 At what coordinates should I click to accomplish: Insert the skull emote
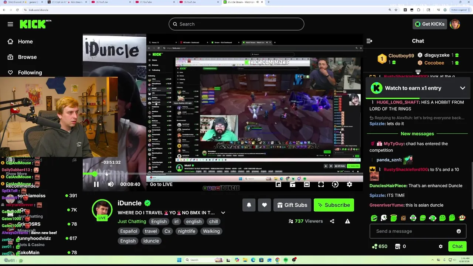click(x=384, y=218)
